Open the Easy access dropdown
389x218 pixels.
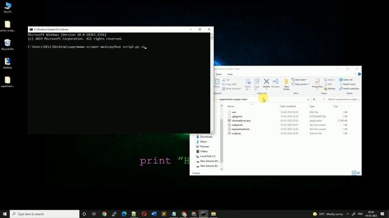pyautogui.click(x=300, y=84)
